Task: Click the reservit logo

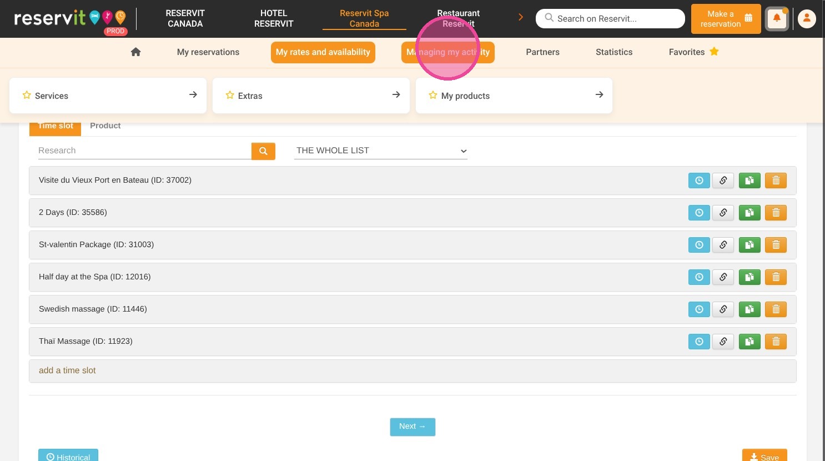Action: (71, 19)
